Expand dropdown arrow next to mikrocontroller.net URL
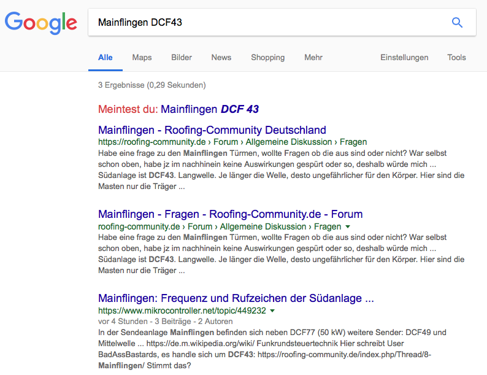The height and width of the screenshot is (375, 487). [272, 311]
